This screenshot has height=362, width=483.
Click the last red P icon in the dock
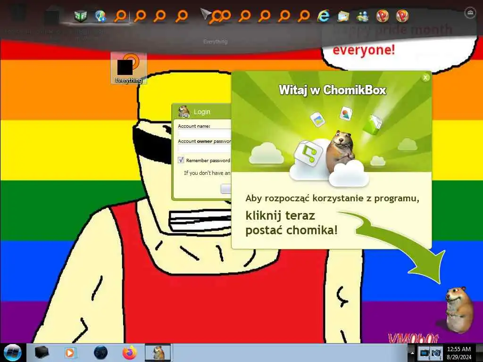coord(402,16)
